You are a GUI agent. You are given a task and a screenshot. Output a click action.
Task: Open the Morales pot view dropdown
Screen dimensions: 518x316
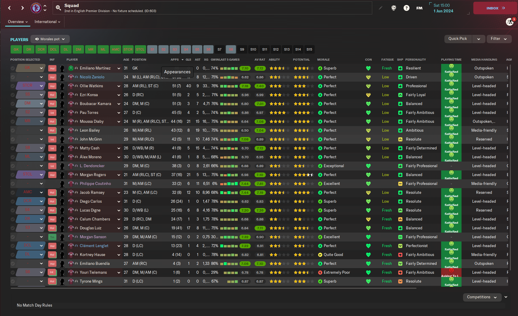pyautogui.click(x=50, y=39)
